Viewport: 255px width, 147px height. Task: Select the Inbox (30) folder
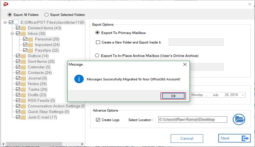click(36, 33)
